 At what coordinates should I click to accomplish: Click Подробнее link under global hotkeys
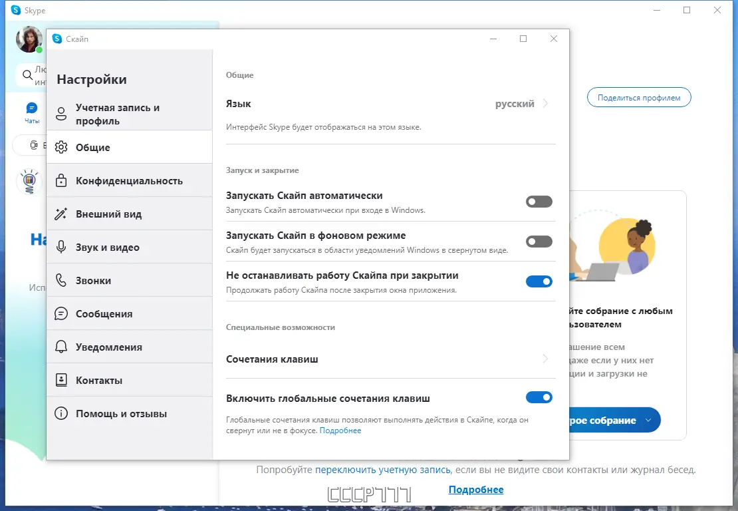[340, 430]
